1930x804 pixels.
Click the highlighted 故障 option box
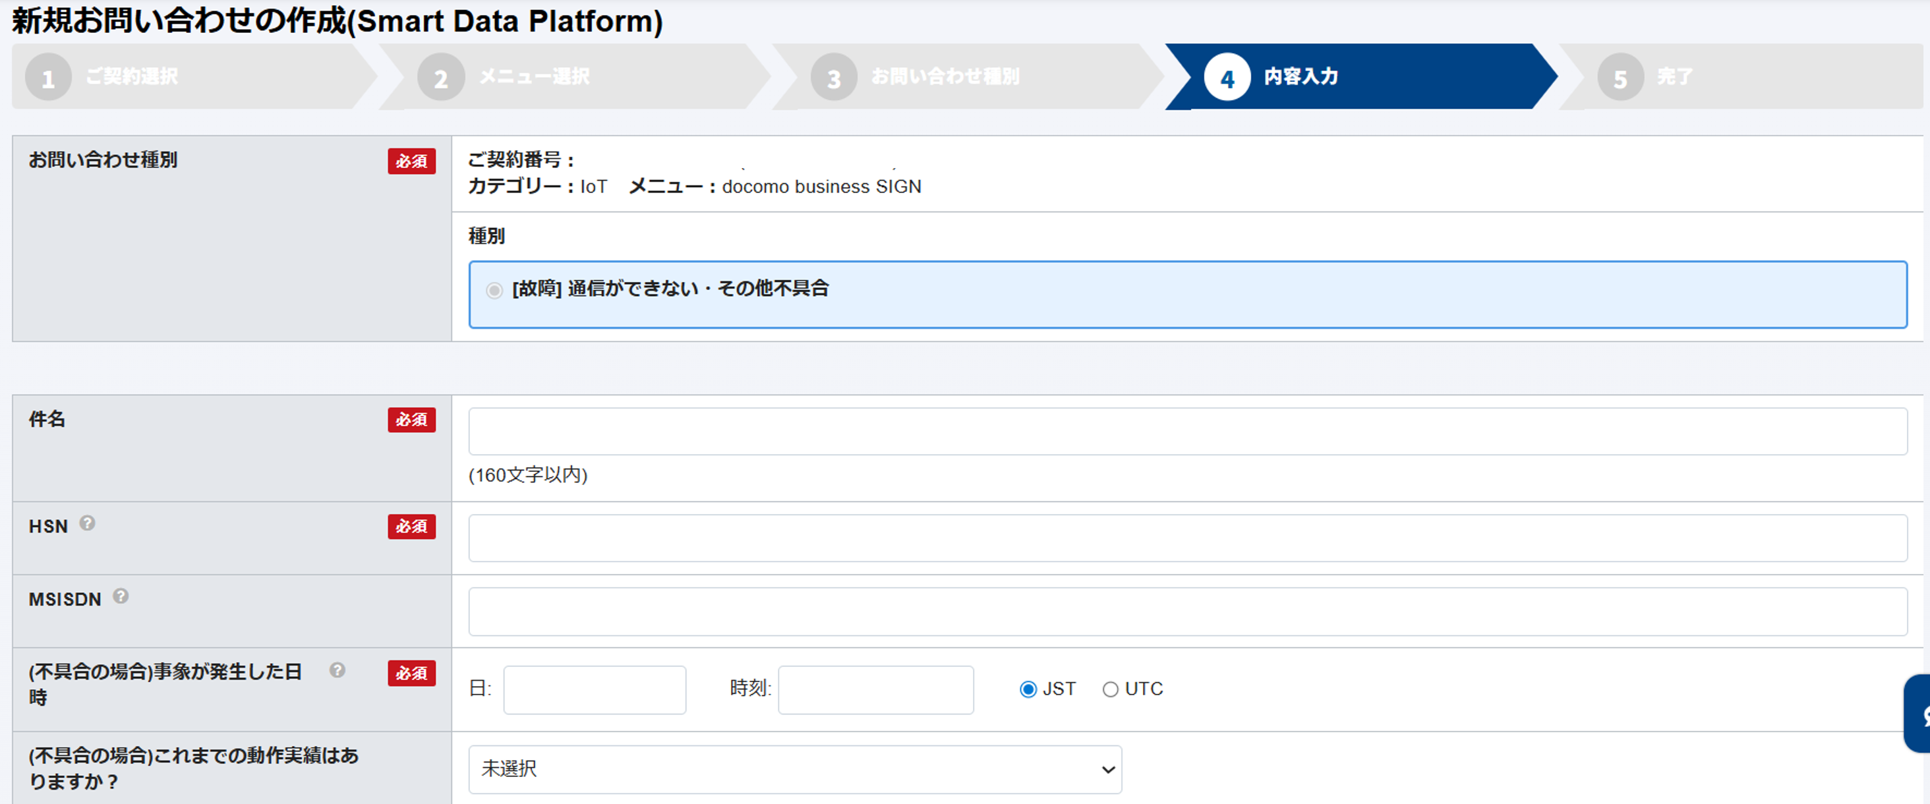coord(1188,294)
